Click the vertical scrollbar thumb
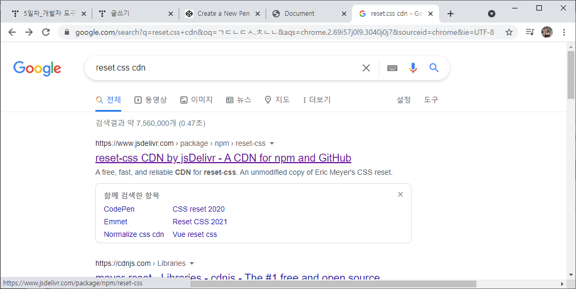Screen dimensions: 576x289 [571, 75]
